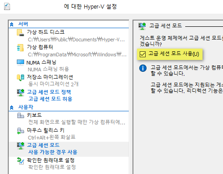Click the 가상 컴퓨터 folder icon

(20, 48)
